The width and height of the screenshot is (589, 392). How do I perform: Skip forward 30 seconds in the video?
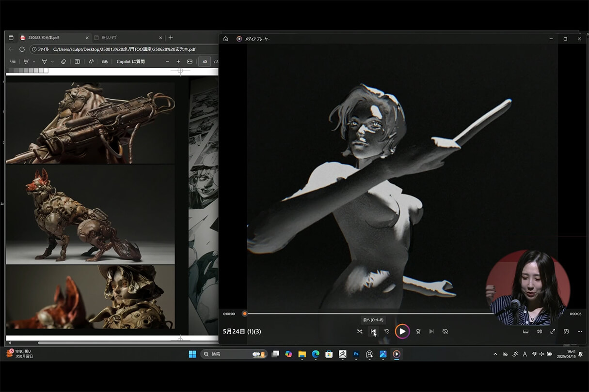click(418, 332)
